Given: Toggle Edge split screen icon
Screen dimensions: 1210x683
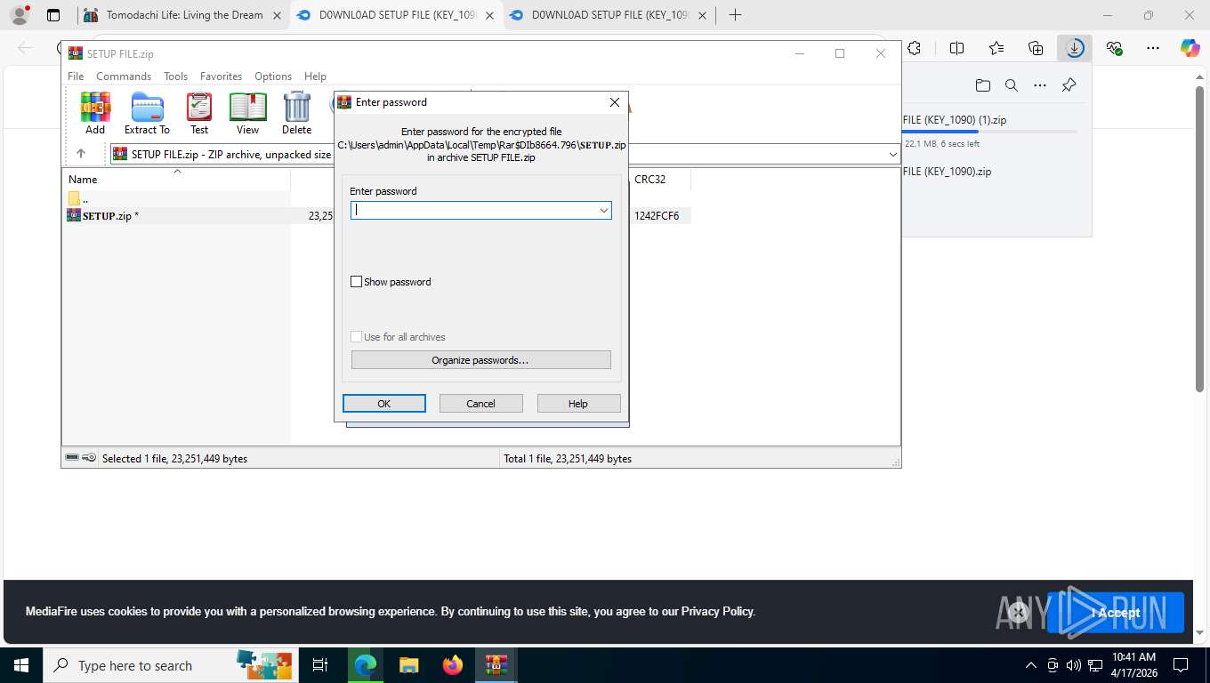Looking at the screenshot, I should pyautogui.click(x=956, y=48).
